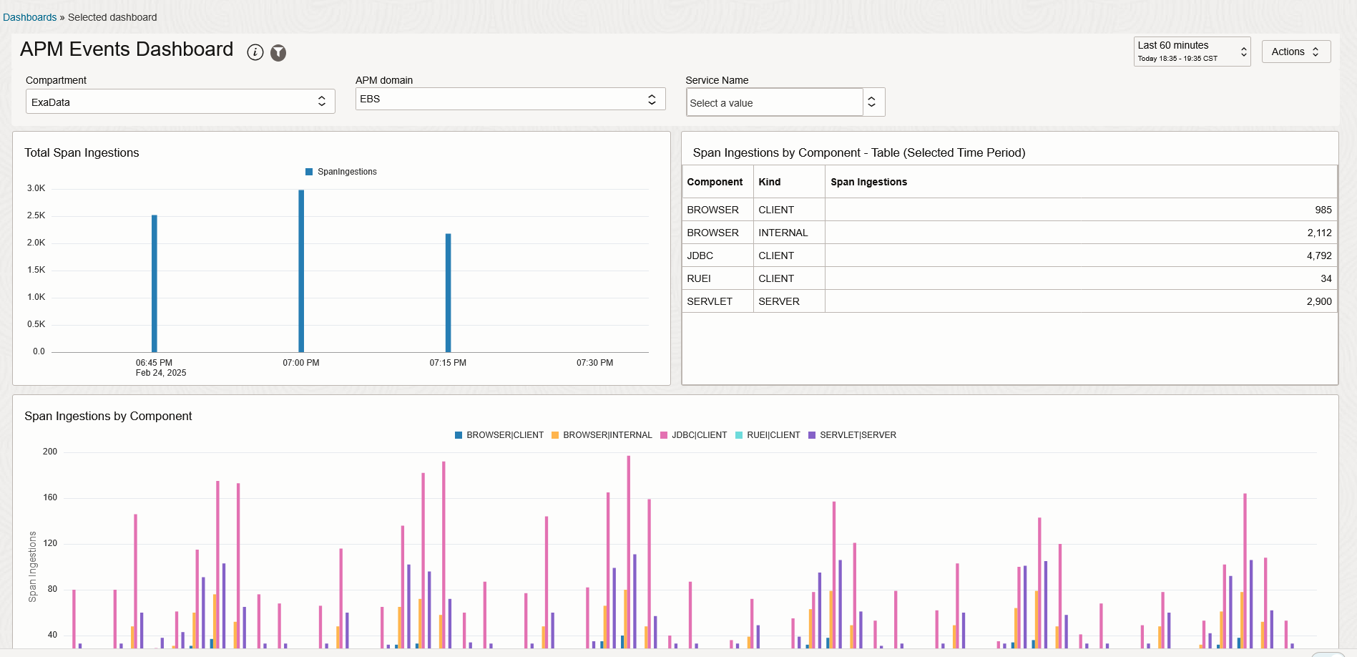Toggle the SERVLET|SERVER legend entry
This screenshot has width=1357, height=657.
point(852,434)
